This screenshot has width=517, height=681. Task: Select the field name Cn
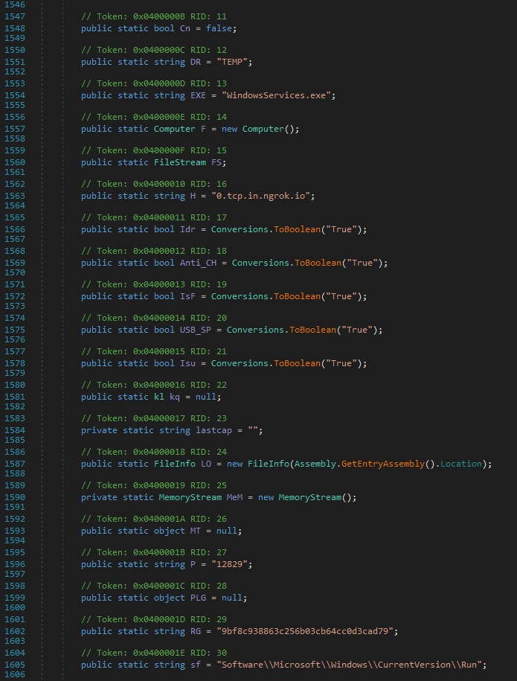tap(185, 28)
